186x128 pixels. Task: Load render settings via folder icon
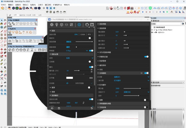[52, 108]
